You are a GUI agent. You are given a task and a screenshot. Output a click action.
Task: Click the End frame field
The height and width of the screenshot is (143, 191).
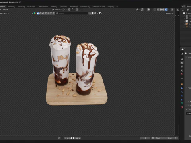[172, 138]
